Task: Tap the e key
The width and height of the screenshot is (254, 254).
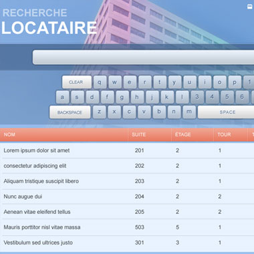Action: 130,82
